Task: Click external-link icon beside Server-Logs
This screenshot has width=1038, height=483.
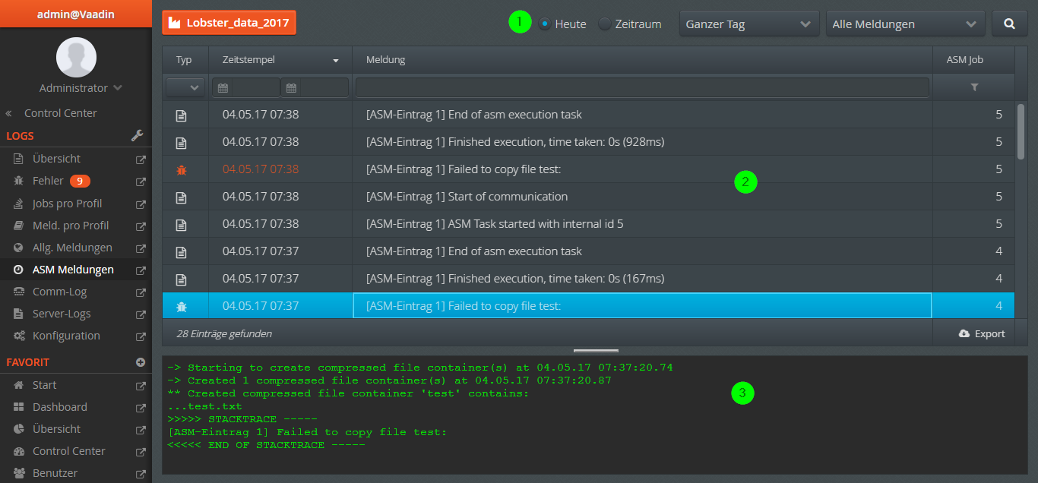Action: 141,314
